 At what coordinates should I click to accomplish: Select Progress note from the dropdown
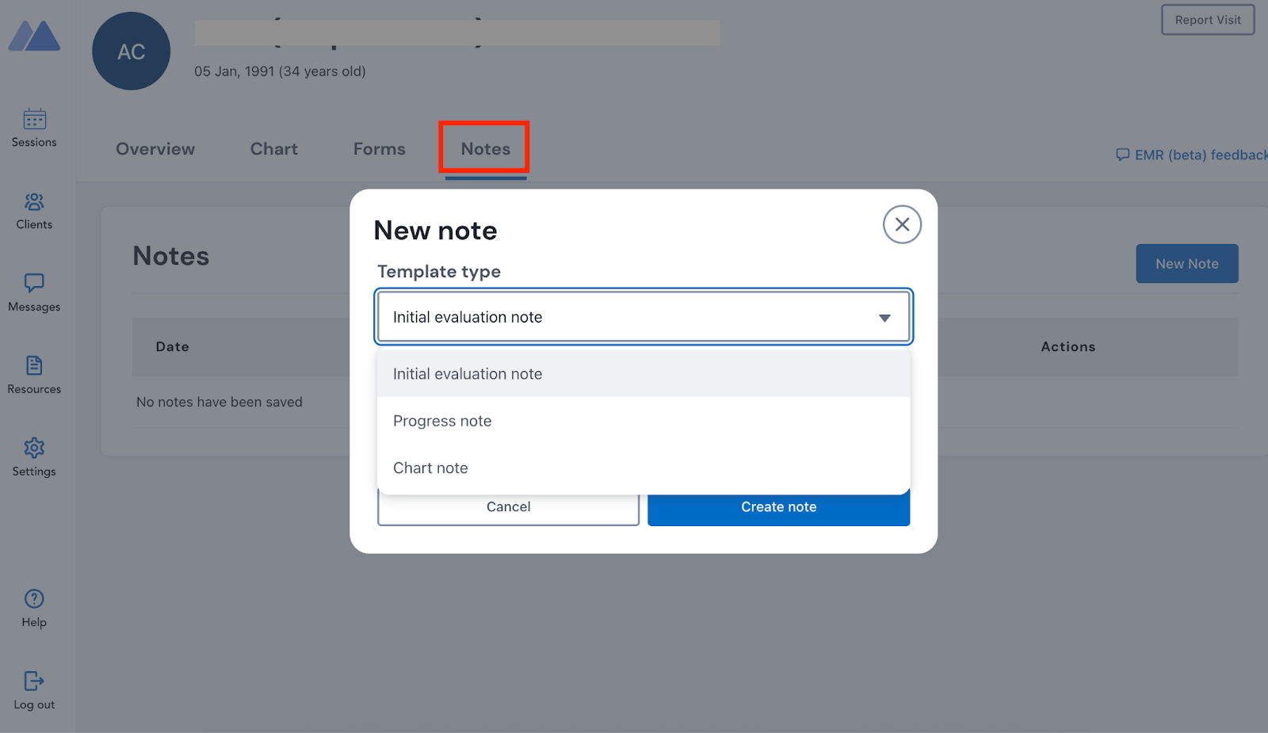(x=442, y=421)
